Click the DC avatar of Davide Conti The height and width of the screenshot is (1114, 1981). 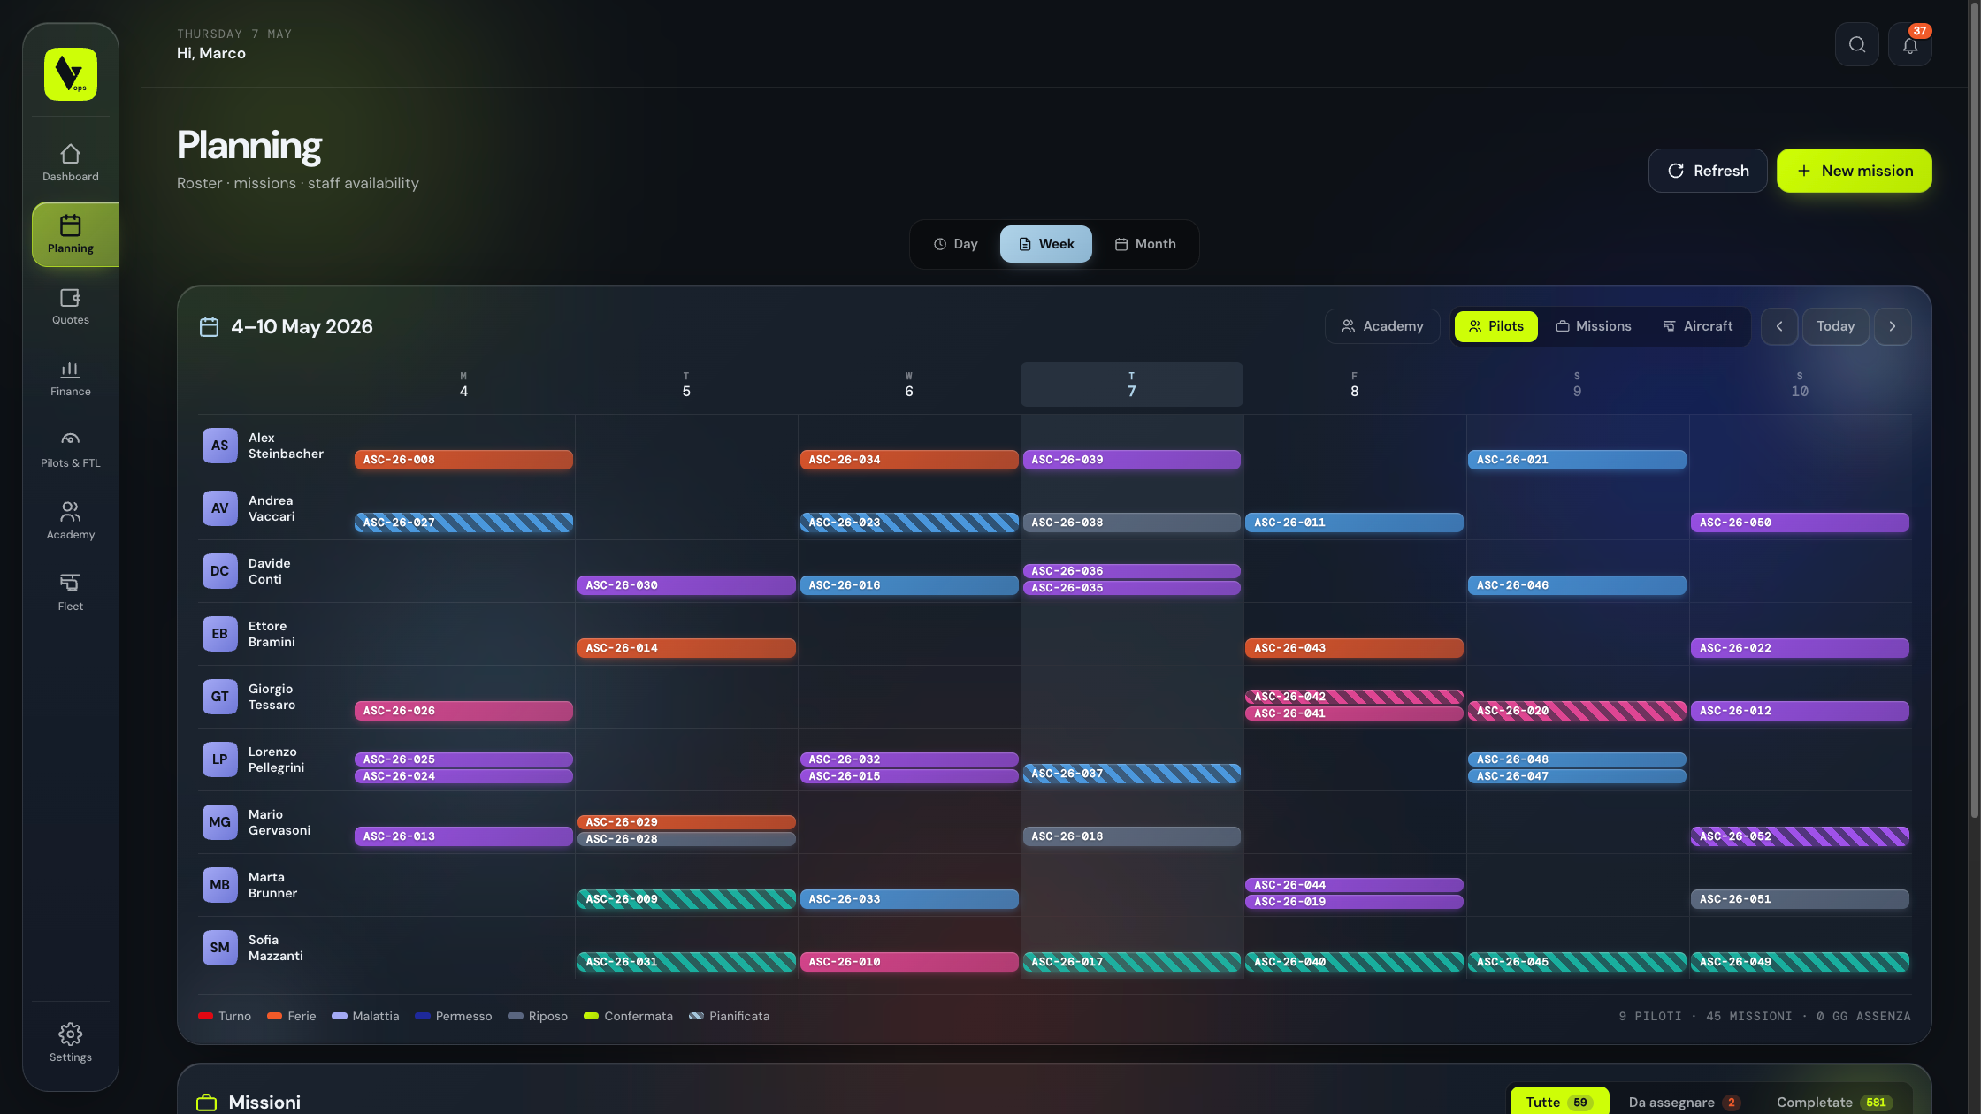coord(220,571)
